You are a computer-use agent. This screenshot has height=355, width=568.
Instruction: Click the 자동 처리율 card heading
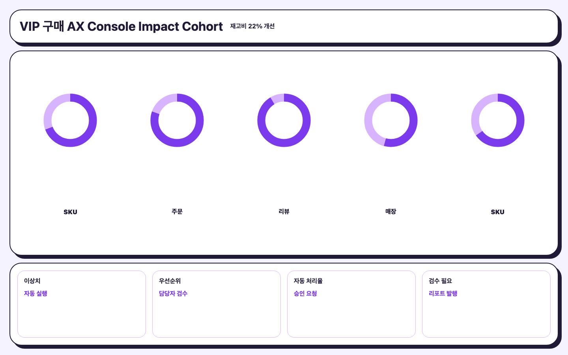click(x=308, y=281)
